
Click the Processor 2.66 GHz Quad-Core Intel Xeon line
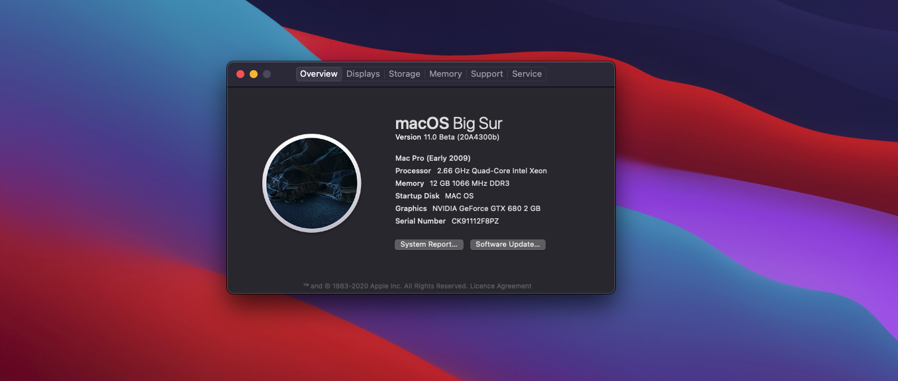(x=471, y=171)
